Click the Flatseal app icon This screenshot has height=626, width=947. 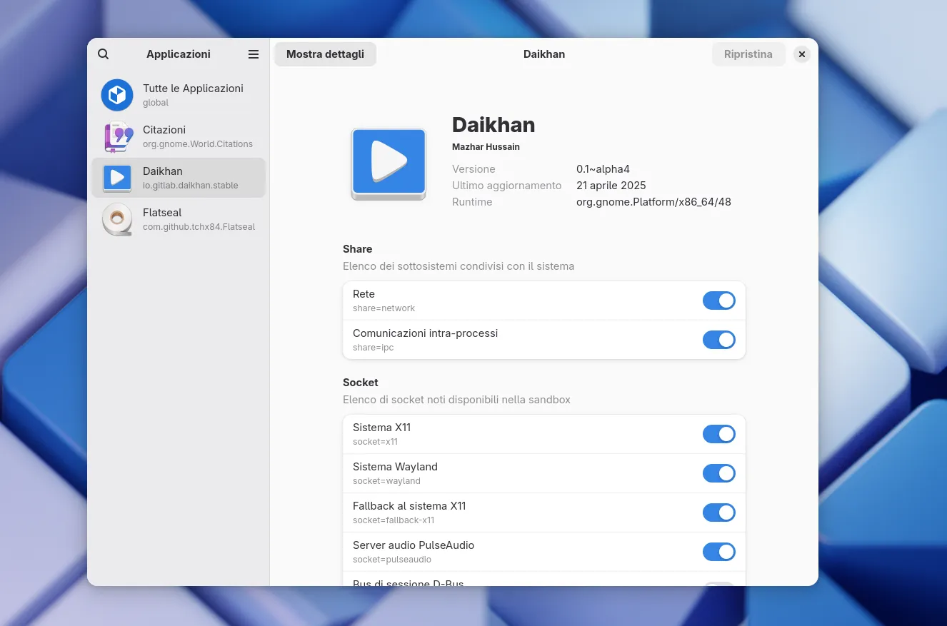click(117, 219)
